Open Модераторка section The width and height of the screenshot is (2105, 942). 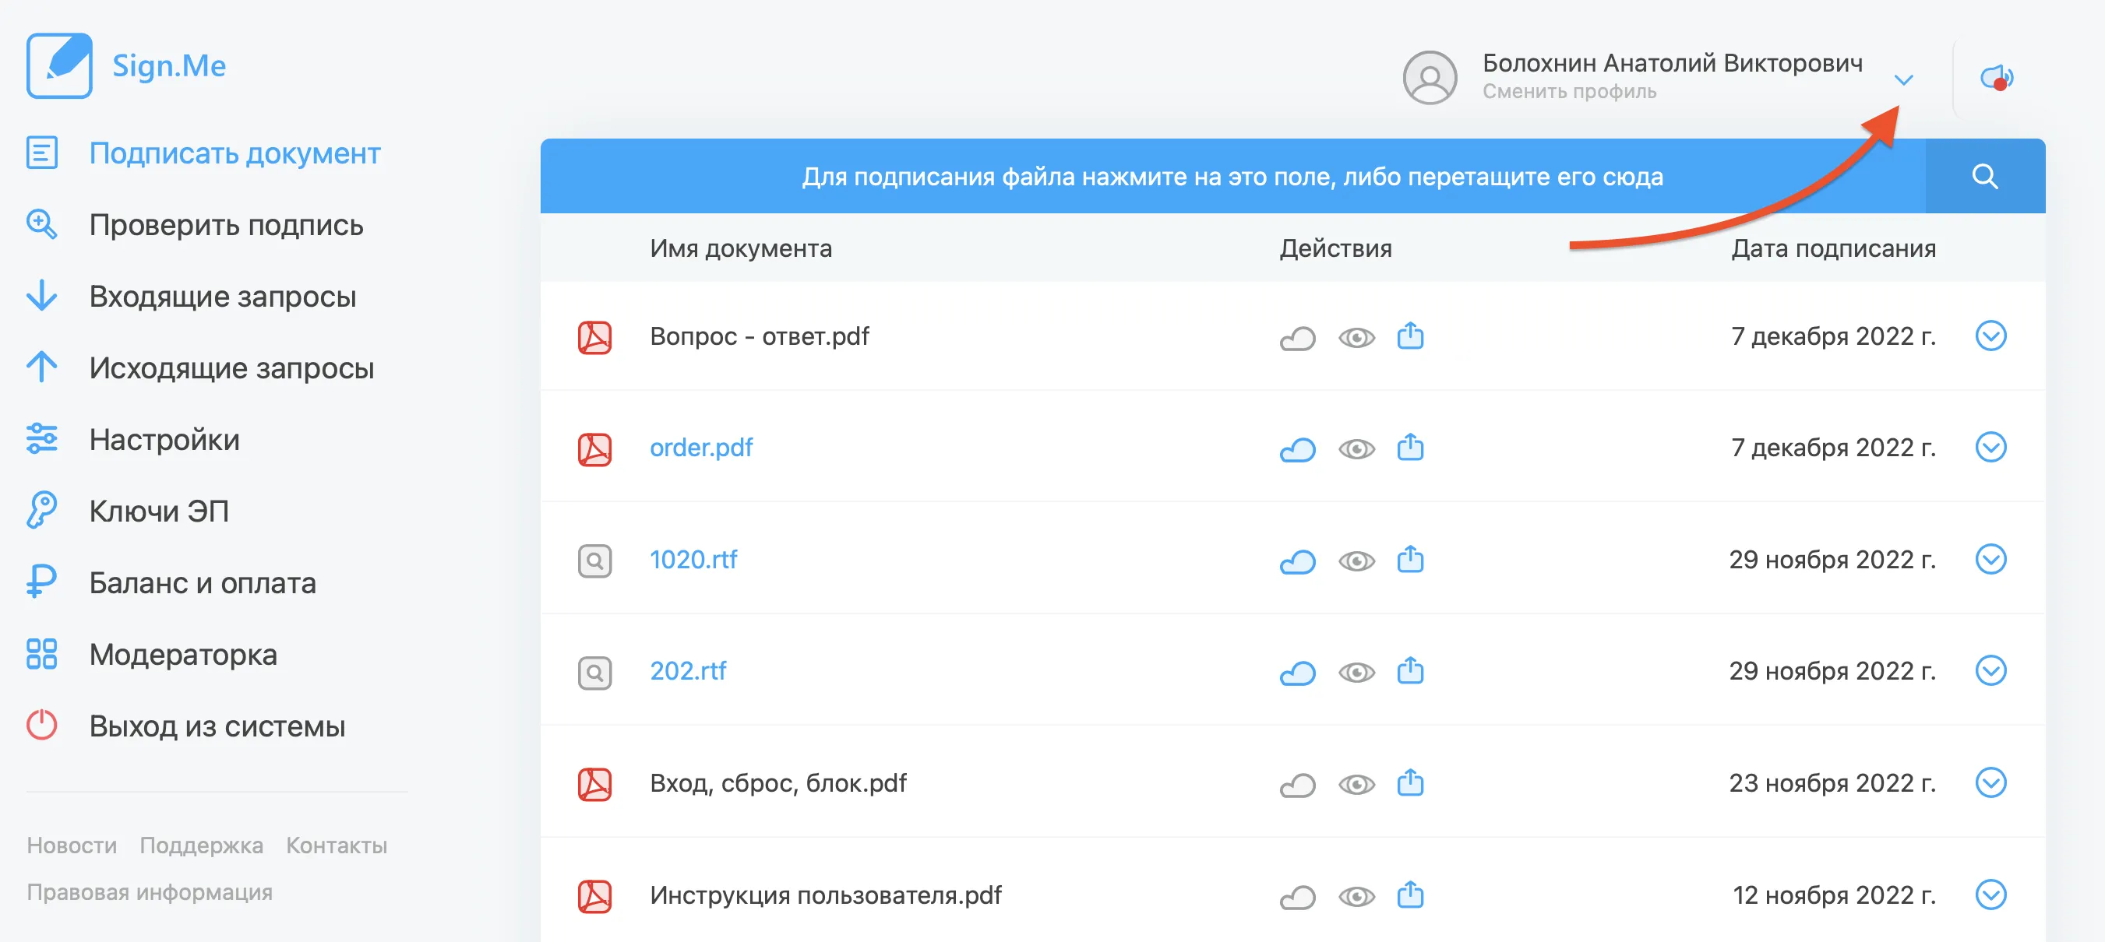[x=183, y=654]
